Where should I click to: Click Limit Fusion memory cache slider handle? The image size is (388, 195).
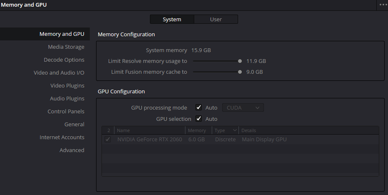(x=240, y=72)
